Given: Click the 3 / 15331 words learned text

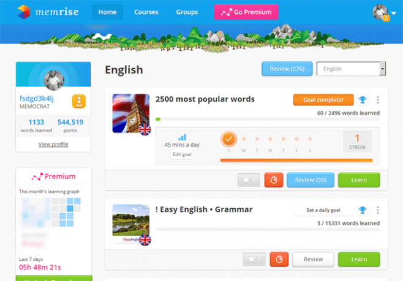Looking at the screenshot, I should [348, 223].
